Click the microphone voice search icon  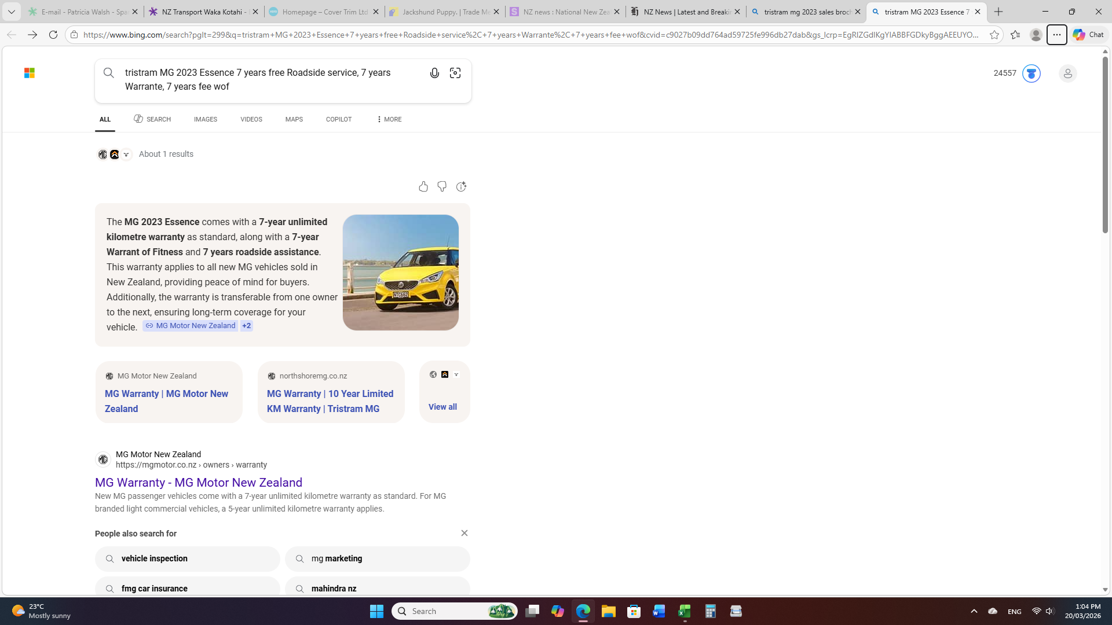pos(434,73)
